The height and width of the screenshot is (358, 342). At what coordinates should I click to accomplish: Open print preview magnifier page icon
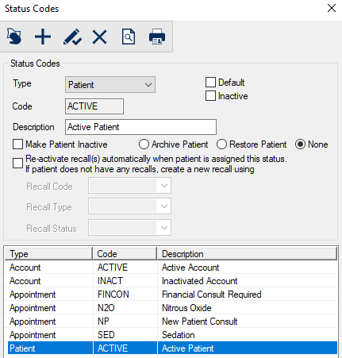coord(129,37)
